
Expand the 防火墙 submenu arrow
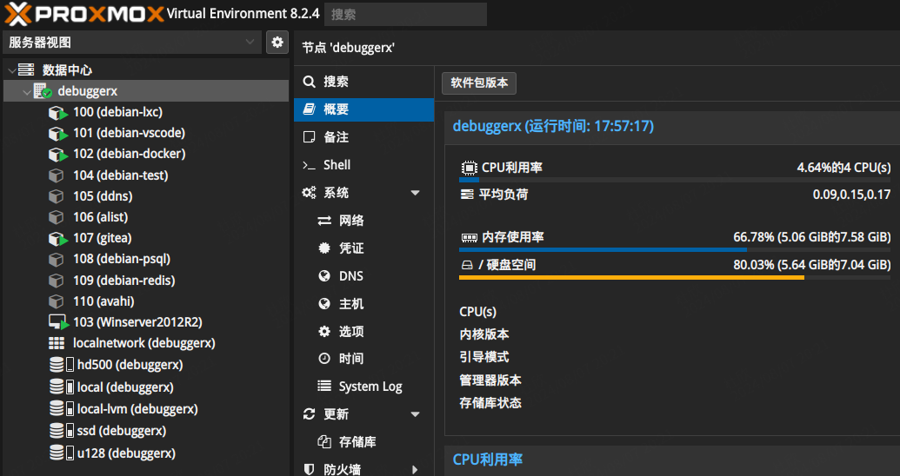415,470
